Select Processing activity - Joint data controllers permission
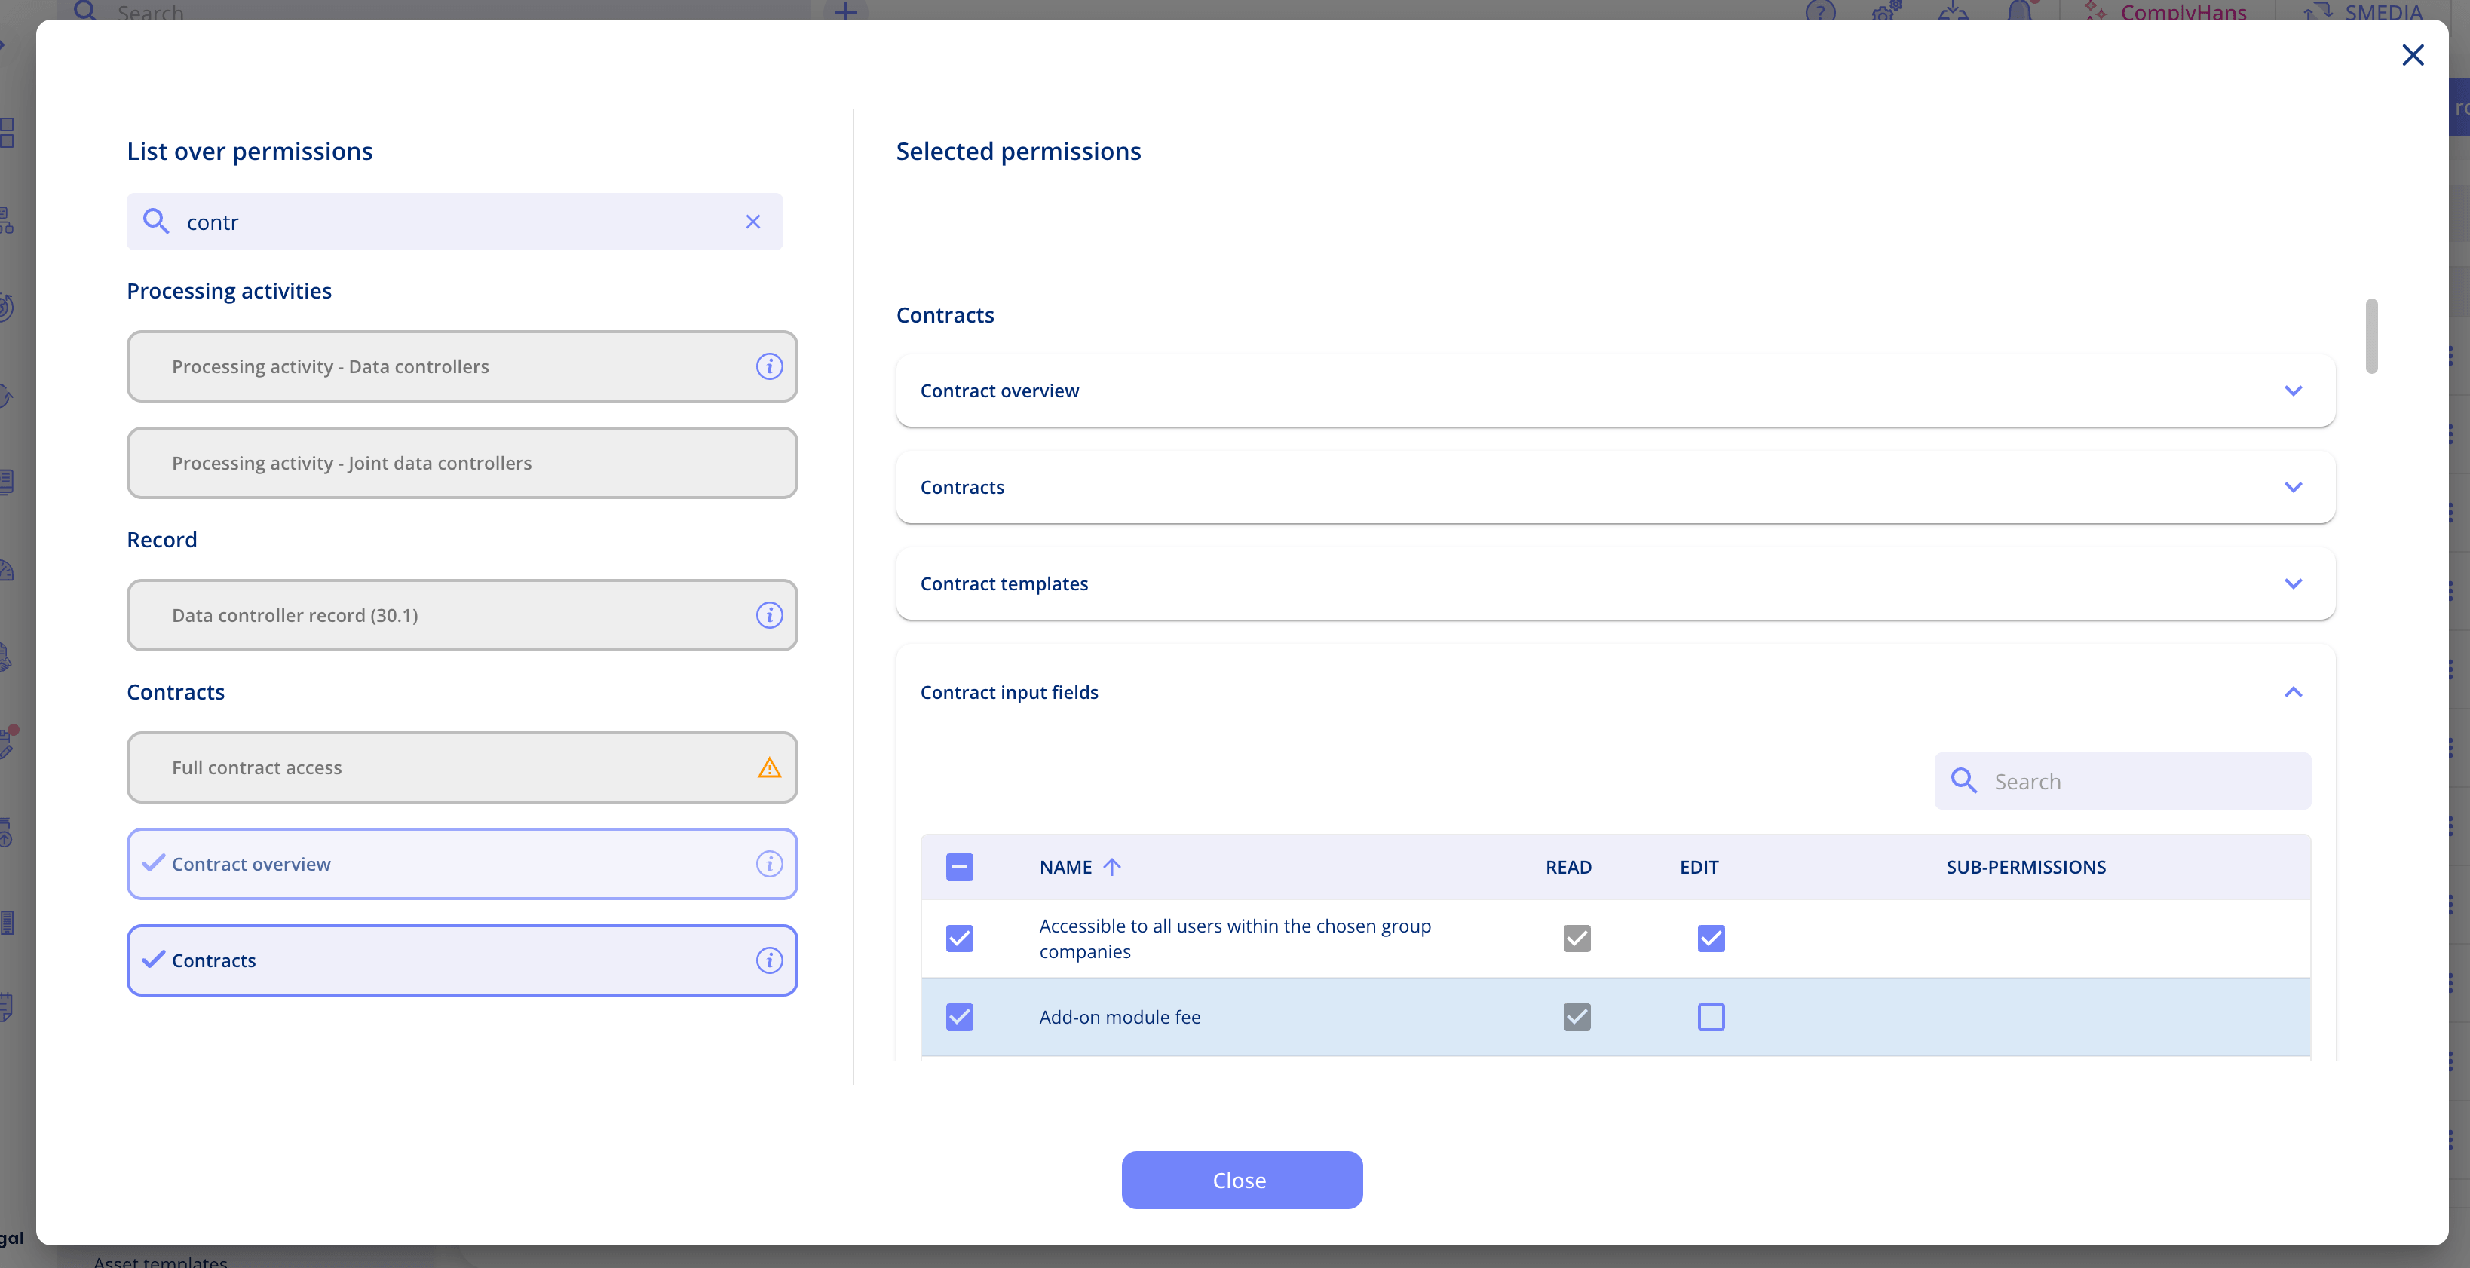Image resolution: width=2470 pixels, height=1268 pixels. (x=461, y=463)
